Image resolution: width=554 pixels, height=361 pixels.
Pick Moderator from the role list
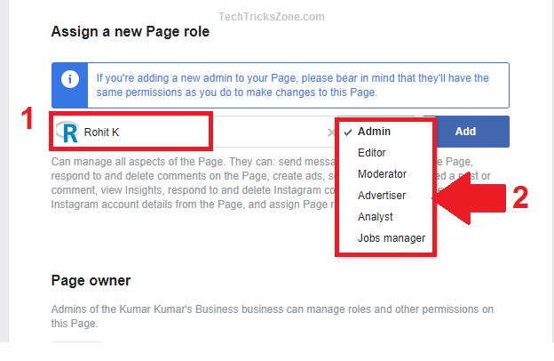point(382,174)
